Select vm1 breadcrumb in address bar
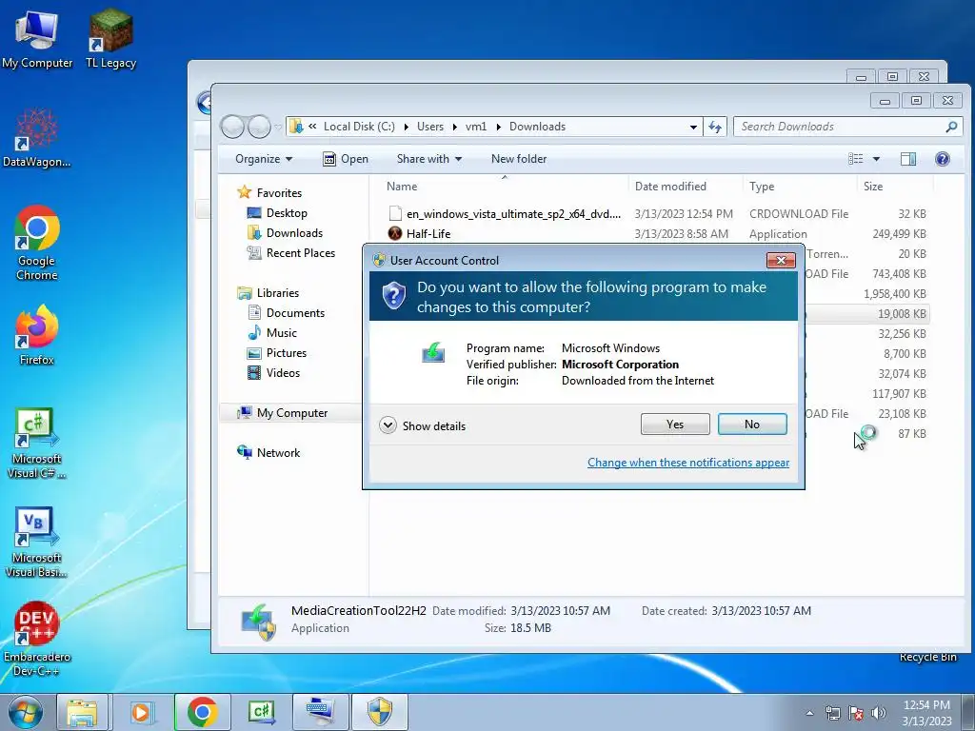The height and width of the screenshot is (731, 975). [x=476, y=127]
